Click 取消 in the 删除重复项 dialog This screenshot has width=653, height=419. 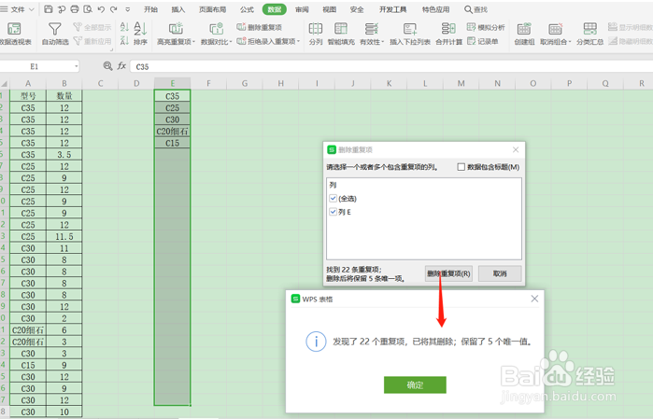click(x=500, y=273)
